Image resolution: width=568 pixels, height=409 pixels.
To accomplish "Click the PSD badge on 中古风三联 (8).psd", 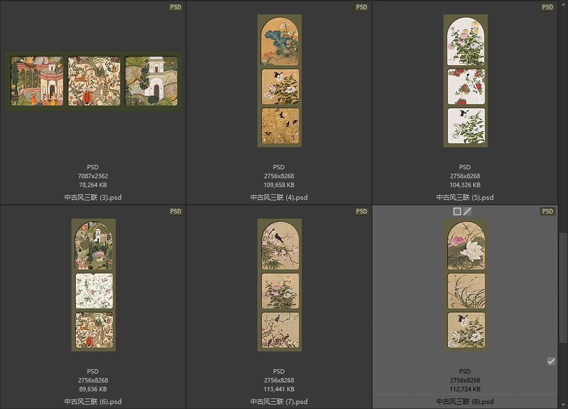I will click(548, 211).
